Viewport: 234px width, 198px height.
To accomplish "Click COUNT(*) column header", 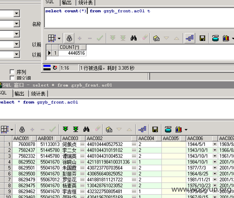I will coord(72,47).
